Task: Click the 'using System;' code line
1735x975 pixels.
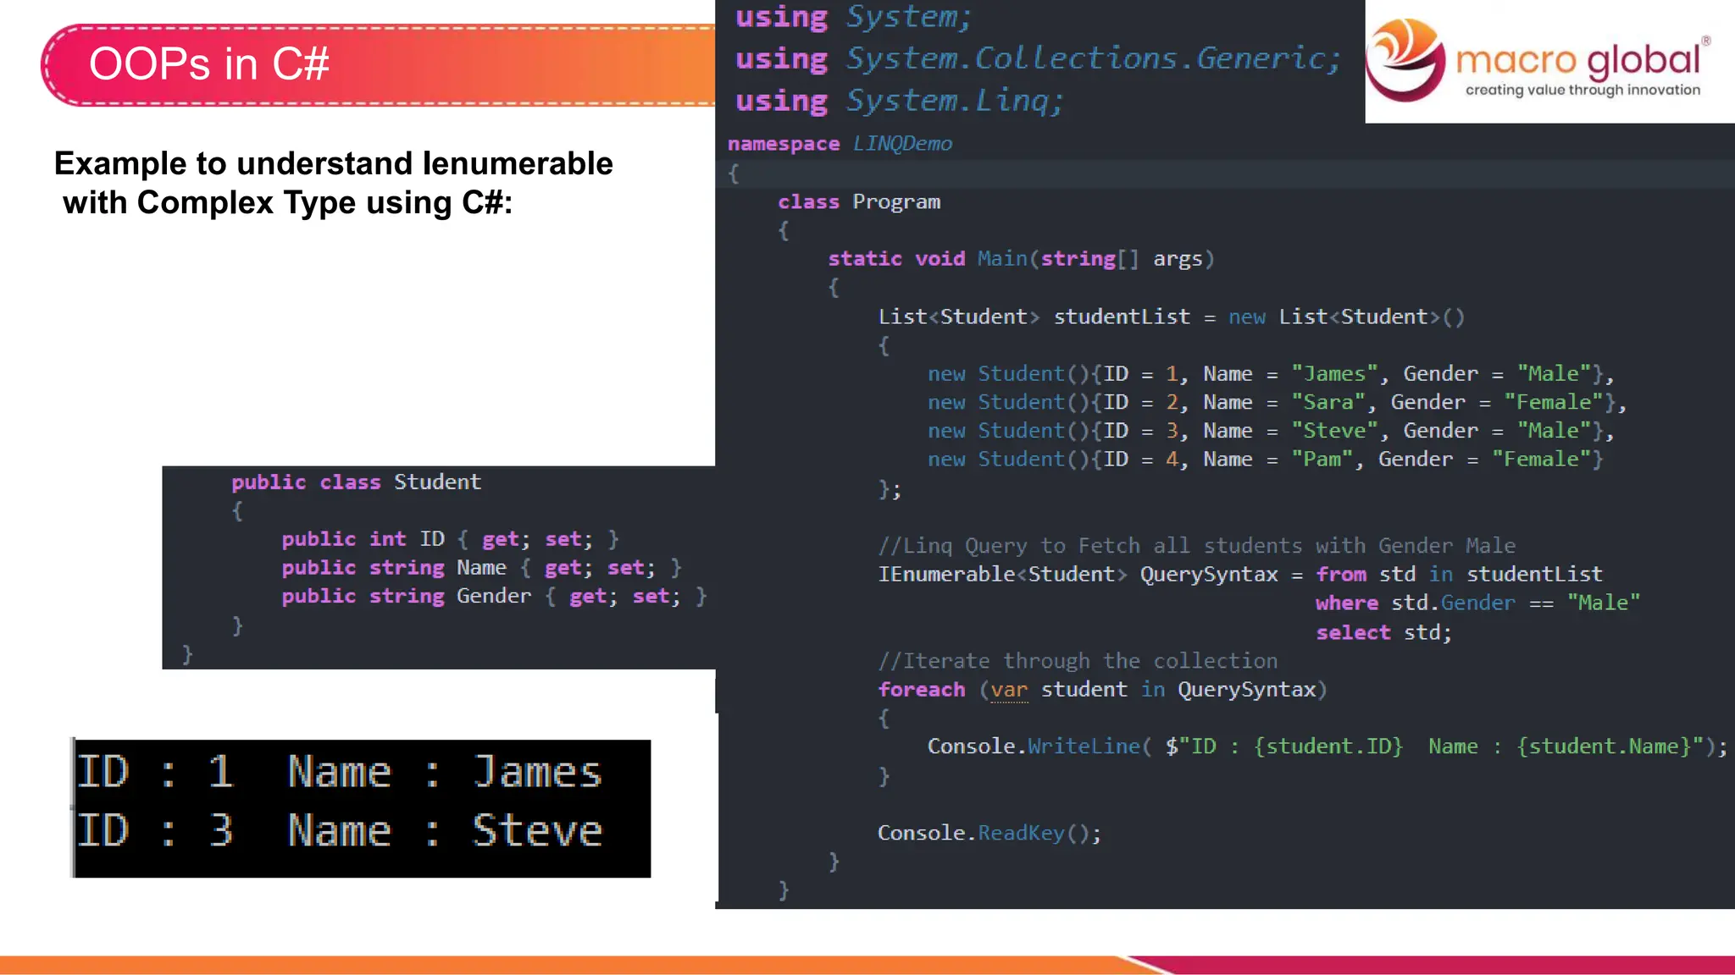Action: tap(853, 18)
